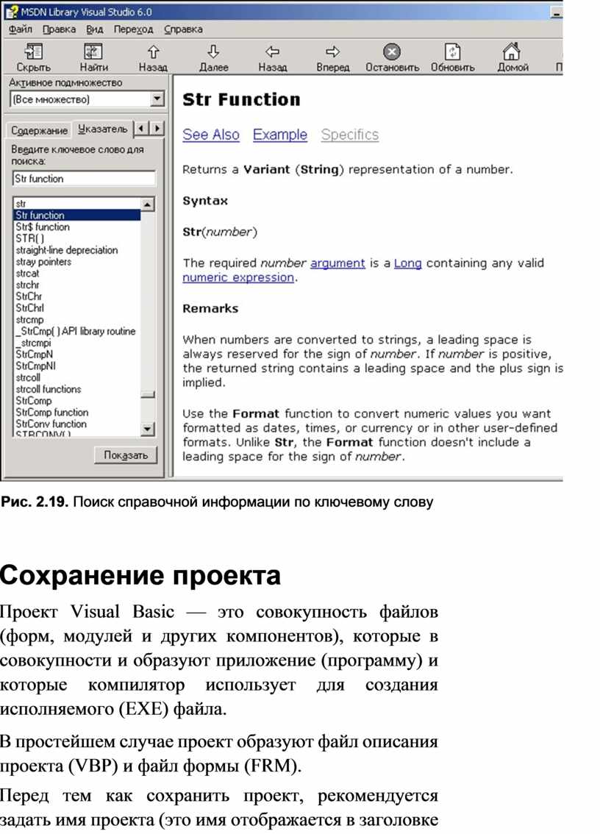Image resolution: width=600 pixels, height=834 pixels.
Task: Select the "str" index entry
Action: coord(21,204)
